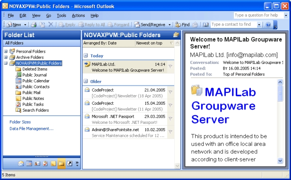Open the New item dropdown arrow
The image size is (291, 180).
pyautogui.click(x=26, y=25)
